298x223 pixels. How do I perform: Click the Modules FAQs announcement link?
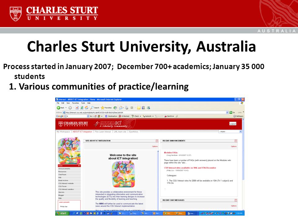point(171,153)
